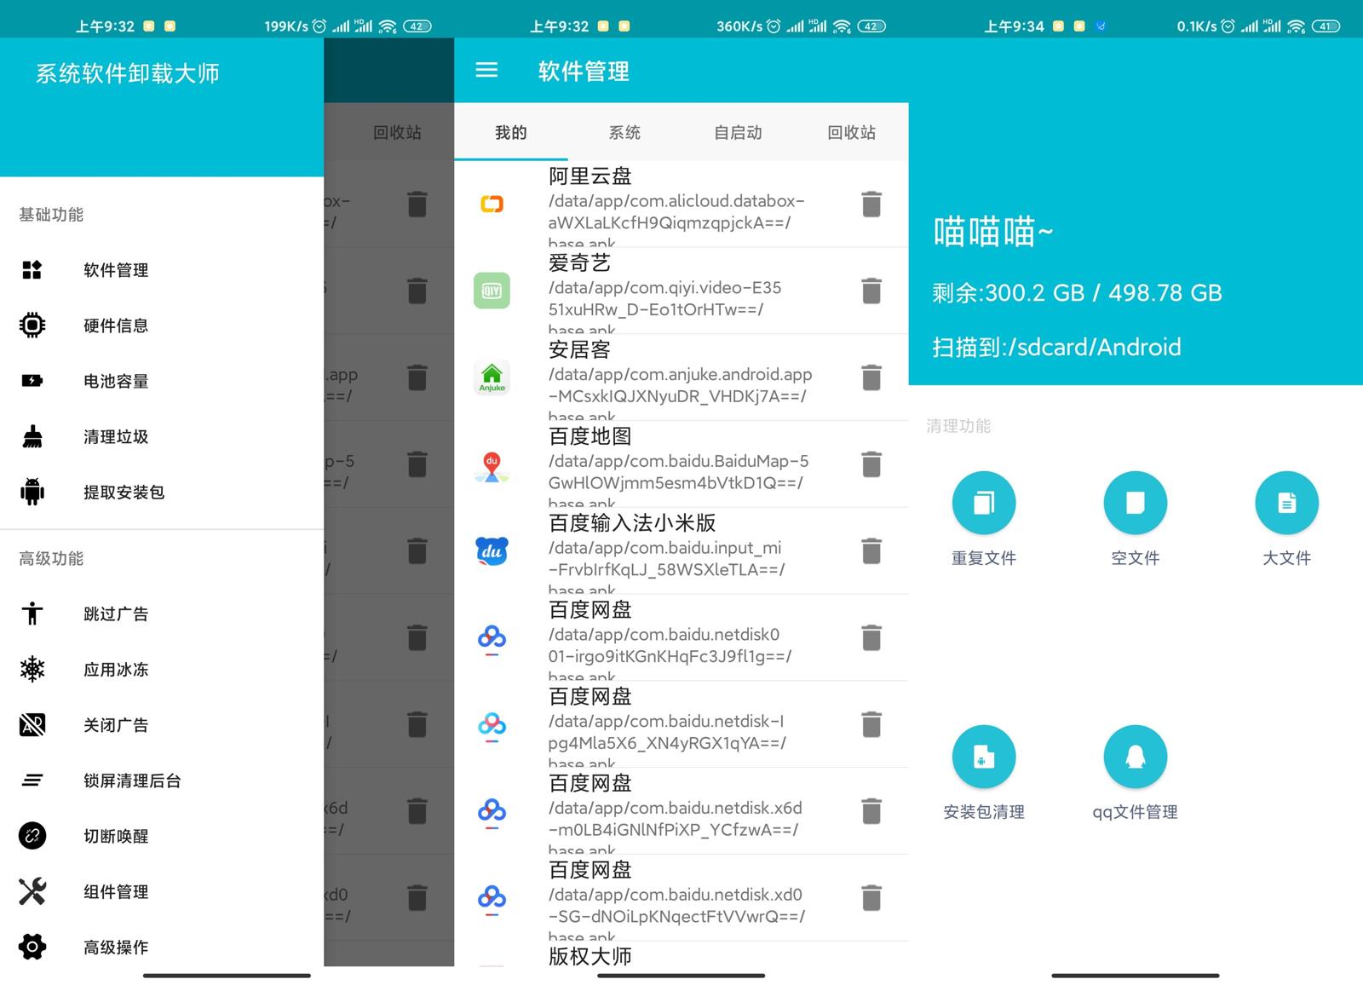Select 硬件信息 in the basic functions list
The width and height of the screenshot is (1363, 985).
pyautogui.click(x=115, y=325)
